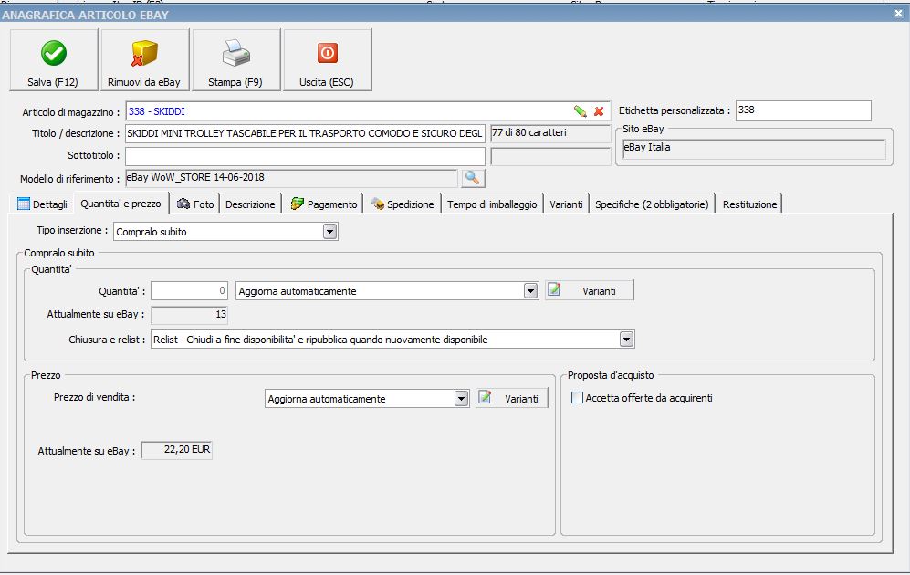Click the eBay Italia site field

coord(754,149)
